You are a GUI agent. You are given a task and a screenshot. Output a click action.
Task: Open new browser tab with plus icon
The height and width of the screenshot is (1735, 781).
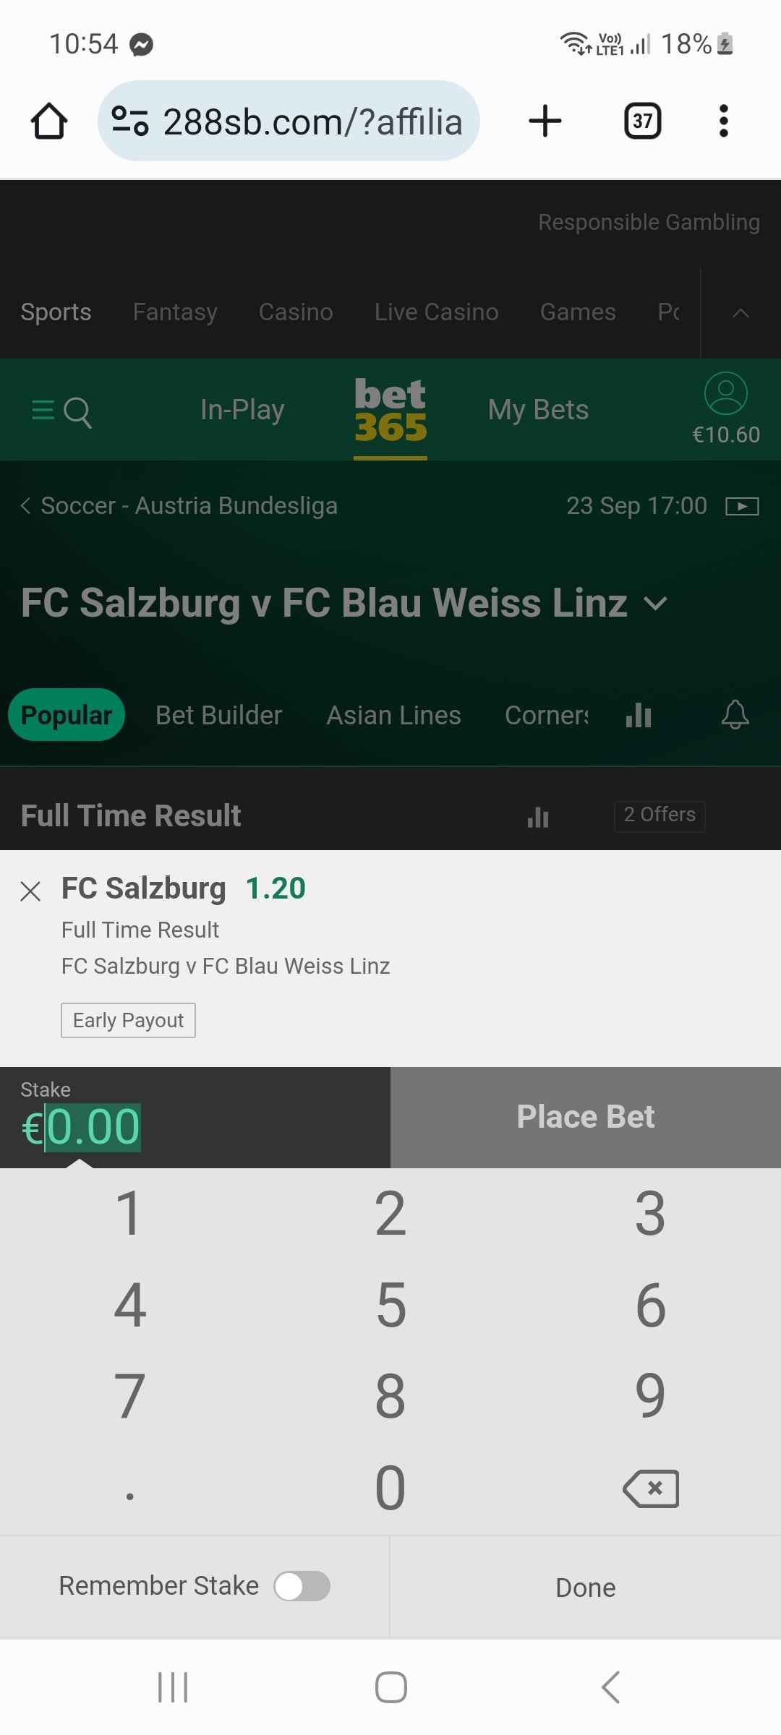click(x=545, y=121)
